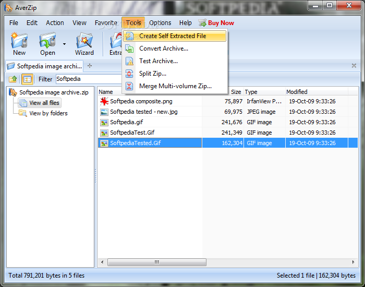Click the scrollbar left arrow
The image size is (365, 287).
(102, 262)
